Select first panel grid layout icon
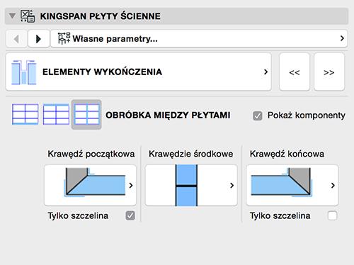 [25, 114]
